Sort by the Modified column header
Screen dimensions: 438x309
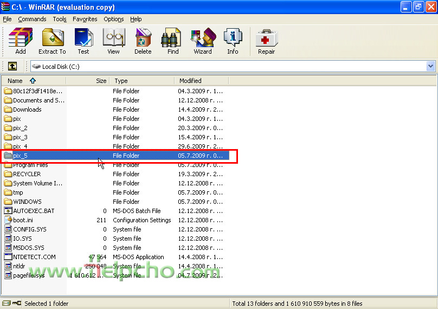click(202, 81)
